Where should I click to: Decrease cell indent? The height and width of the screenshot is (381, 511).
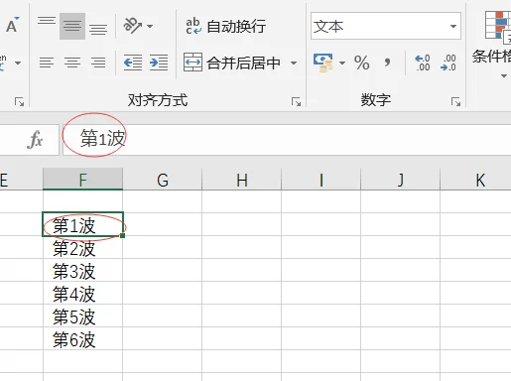pyautogui.click(x=133, y=63)
